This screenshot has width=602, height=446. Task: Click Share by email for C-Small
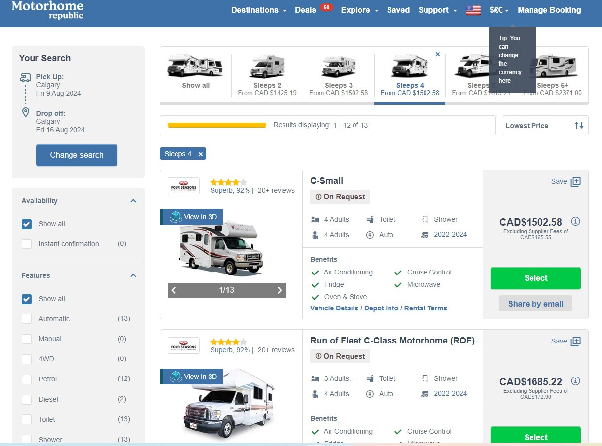point(535,304)
